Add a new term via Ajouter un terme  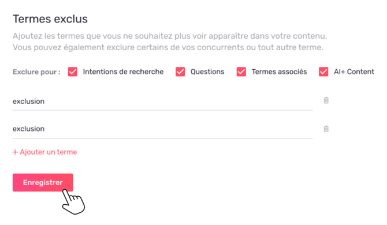point(44,152)
